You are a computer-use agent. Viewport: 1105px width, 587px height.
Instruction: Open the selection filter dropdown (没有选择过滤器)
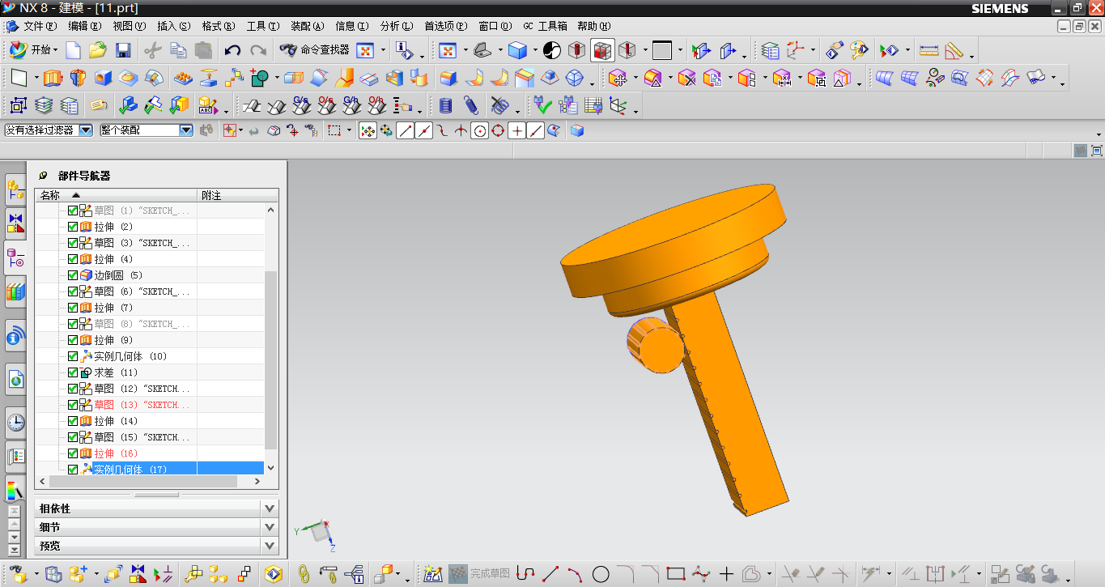coord(85,130)
